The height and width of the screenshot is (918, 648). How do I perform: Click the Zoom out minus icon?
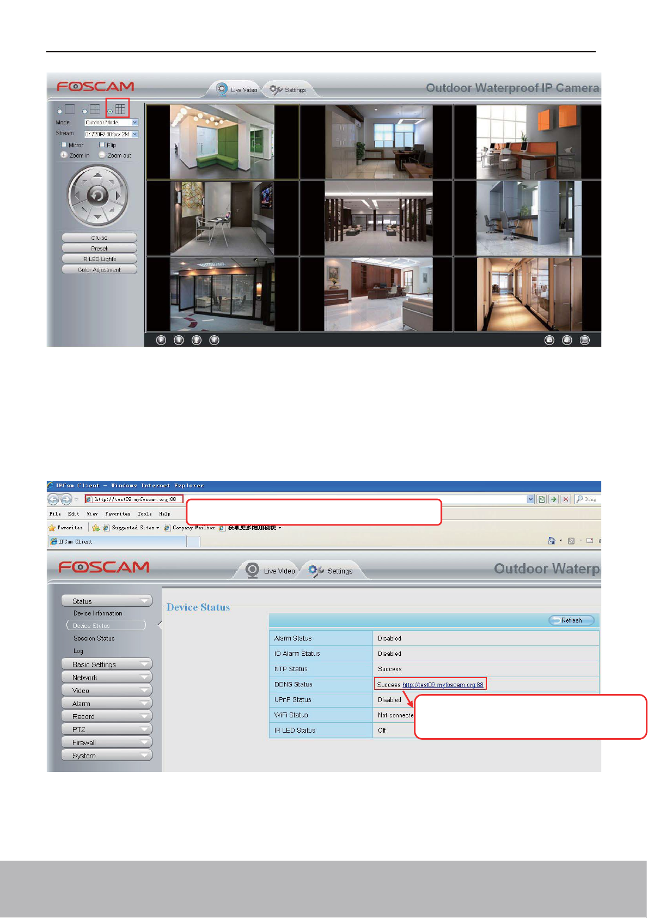click(102, 155)
